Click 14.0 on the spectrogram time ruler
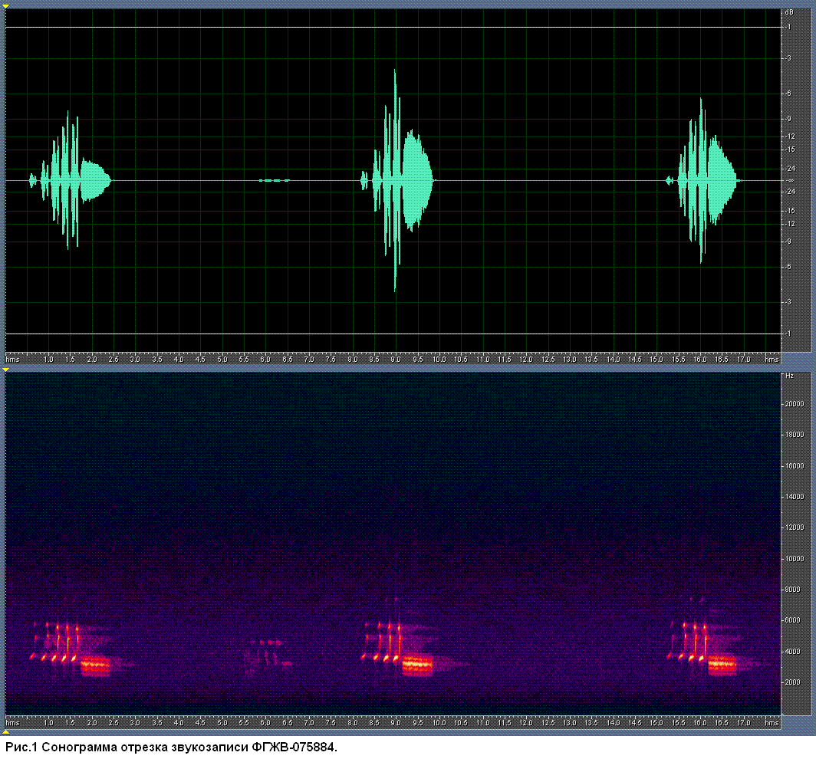Viewport: 816px width, 759px height. pyautogui.click(x=613, y=723)
